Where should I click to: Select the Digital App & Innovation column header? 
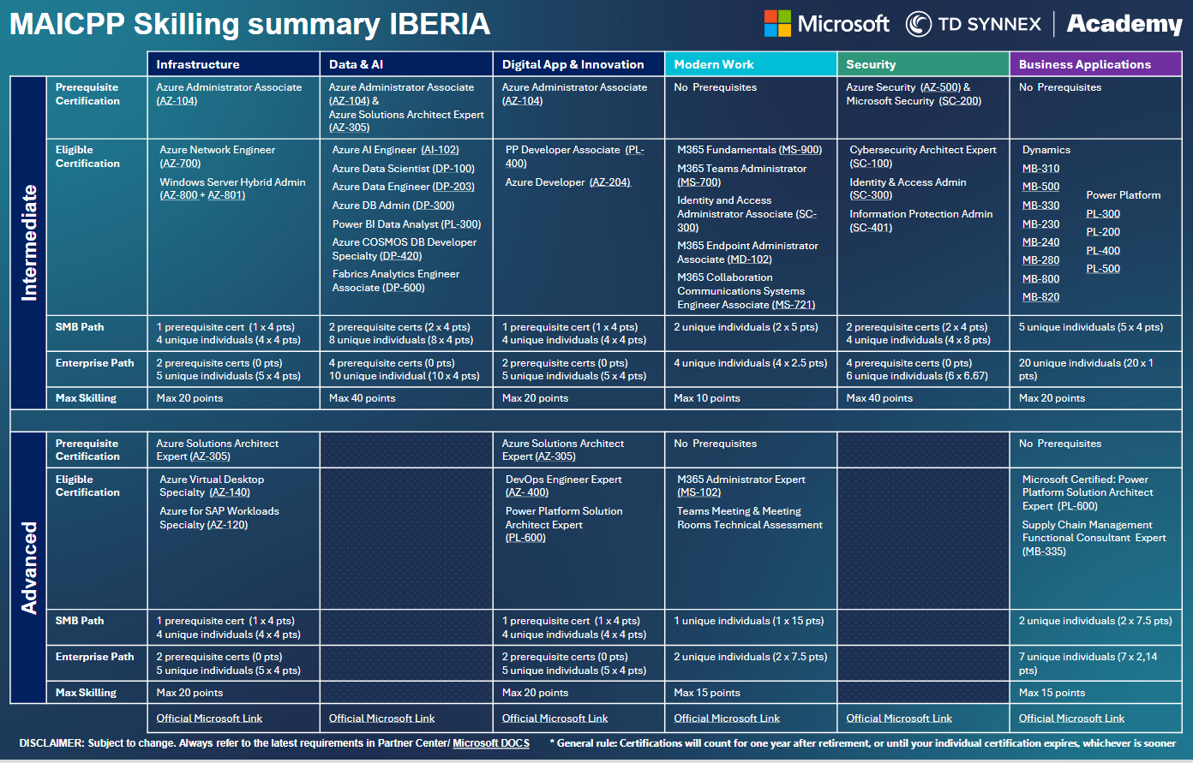click(x=579, y=64)
